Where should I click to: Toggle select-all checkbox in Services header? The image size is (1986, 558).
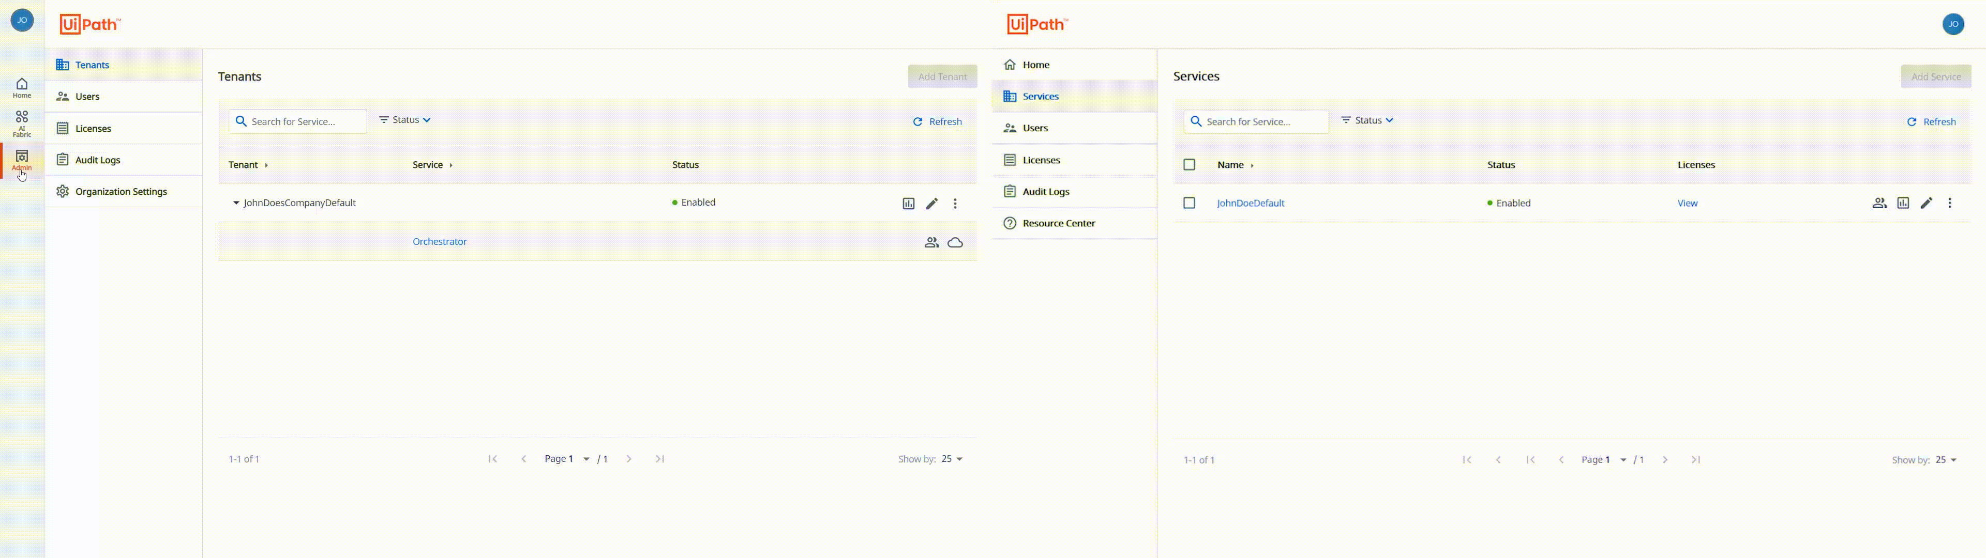[x=1189, y=165]
